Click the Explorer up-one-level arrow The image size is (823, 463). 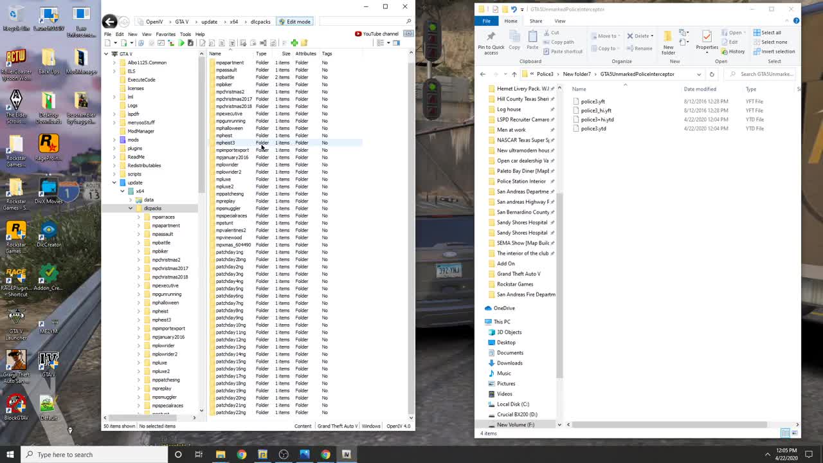514,74
